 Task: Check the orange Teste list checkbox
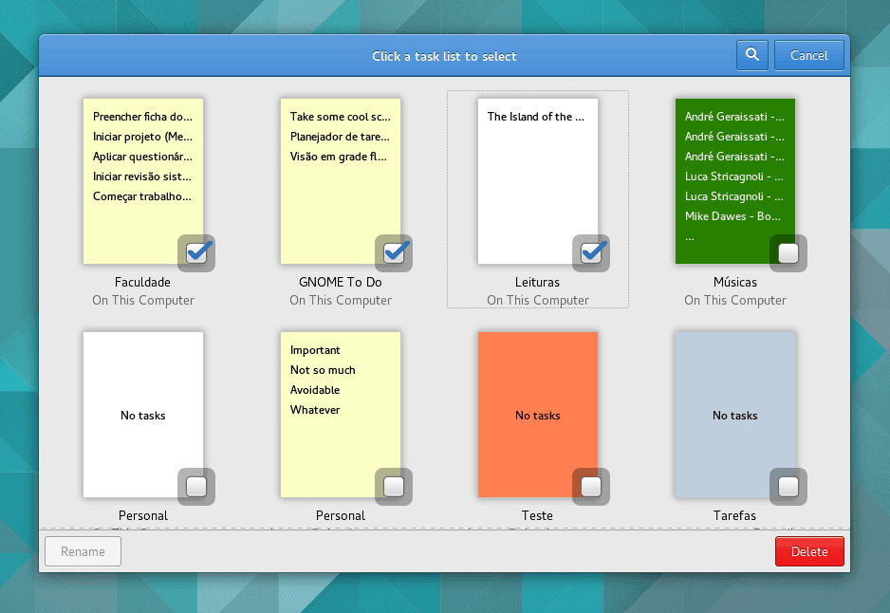click(x=591, y=487)
